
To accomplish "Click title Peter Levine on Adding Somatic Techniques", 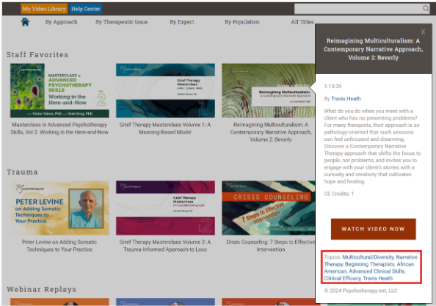I will click(59, 246).
